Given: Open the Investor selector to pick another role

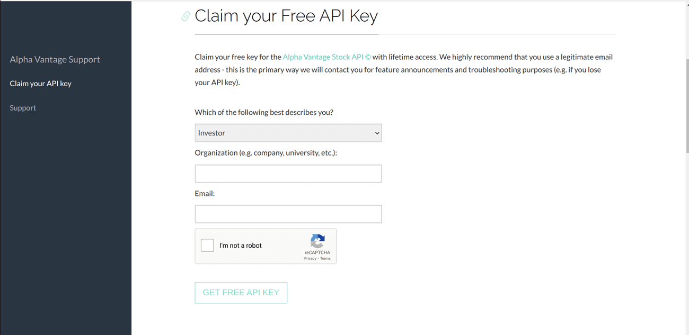Looking at the screenshot, I should pos(288,133).
